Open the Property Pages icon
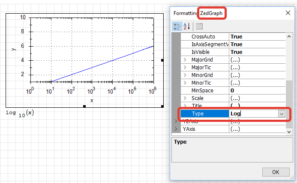Screen dimensions: 297x183 pyautogui.click(x=199, y=26)
